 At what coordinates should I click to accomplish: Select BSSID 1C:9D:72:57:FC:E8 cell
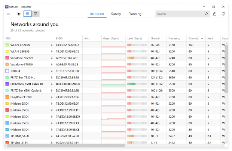pos(68,71)
